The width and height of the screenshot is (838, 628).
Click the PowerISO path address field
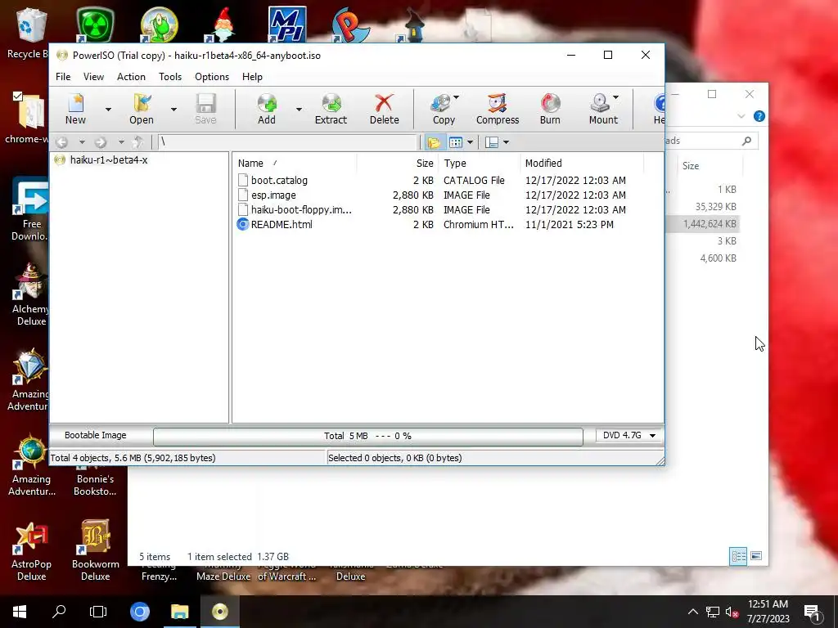[287, 142]
